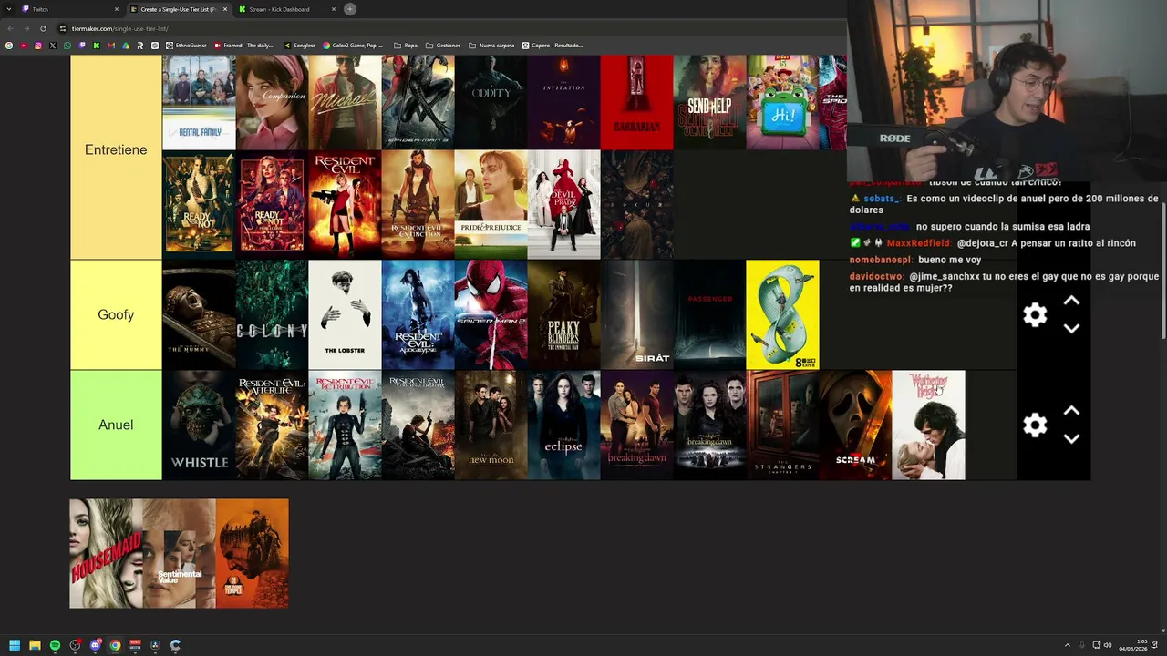This screenshot has height=656, width=1167.
Task: Close the Twitch tab
Action: (x=117, y=9)
